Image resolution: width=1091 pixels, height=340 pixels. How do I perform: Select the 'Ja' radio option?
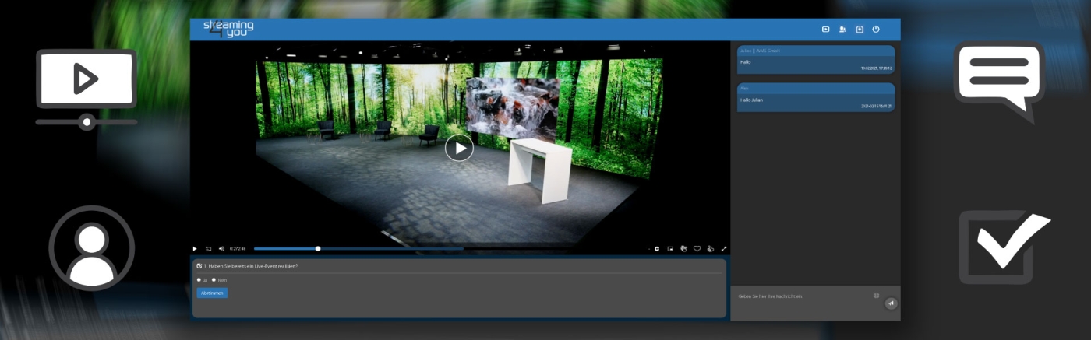coord(199,279)
